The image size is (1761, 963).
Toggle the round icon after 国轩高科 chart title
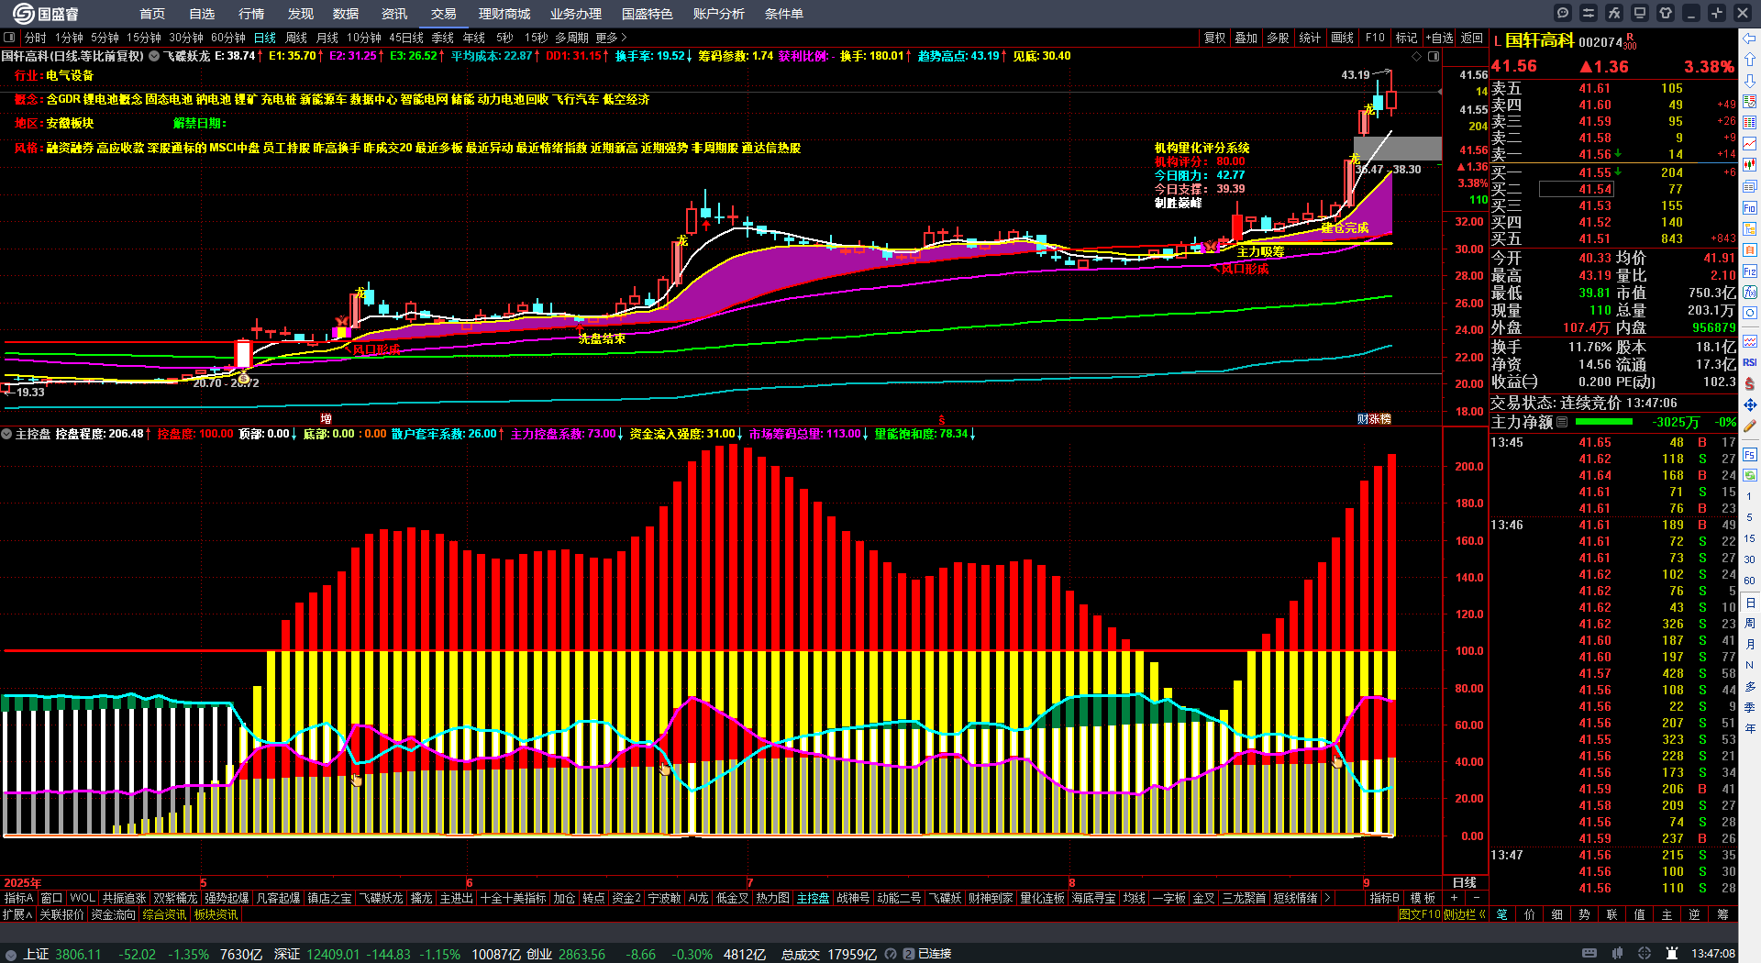[x=154, y=56]
